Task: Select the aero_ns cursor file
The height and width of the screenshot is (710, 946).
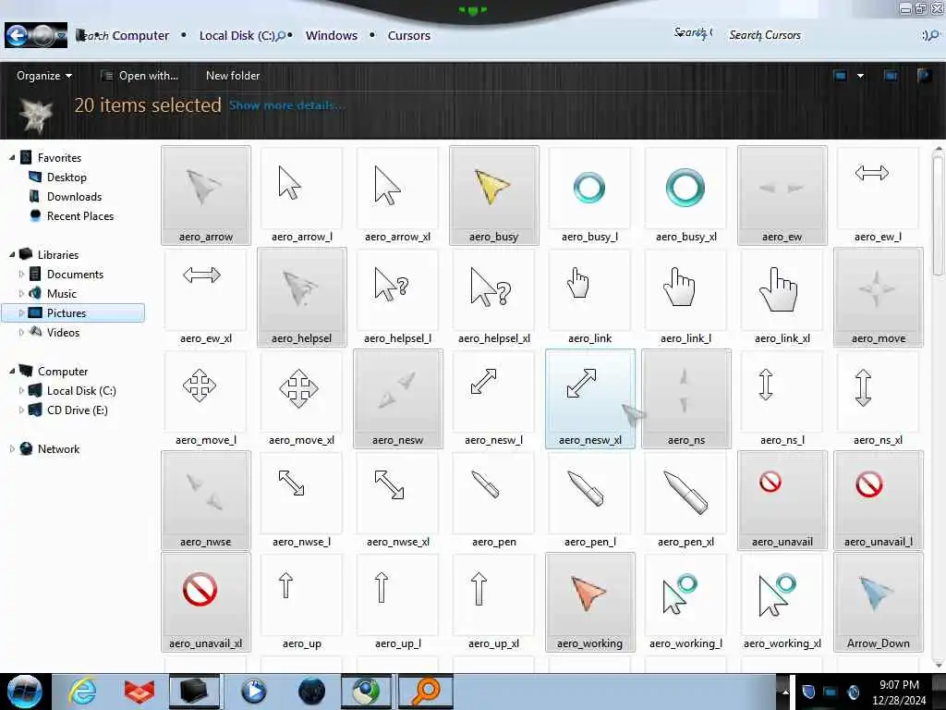Action: pyautogui.click(x=686, y=398)
